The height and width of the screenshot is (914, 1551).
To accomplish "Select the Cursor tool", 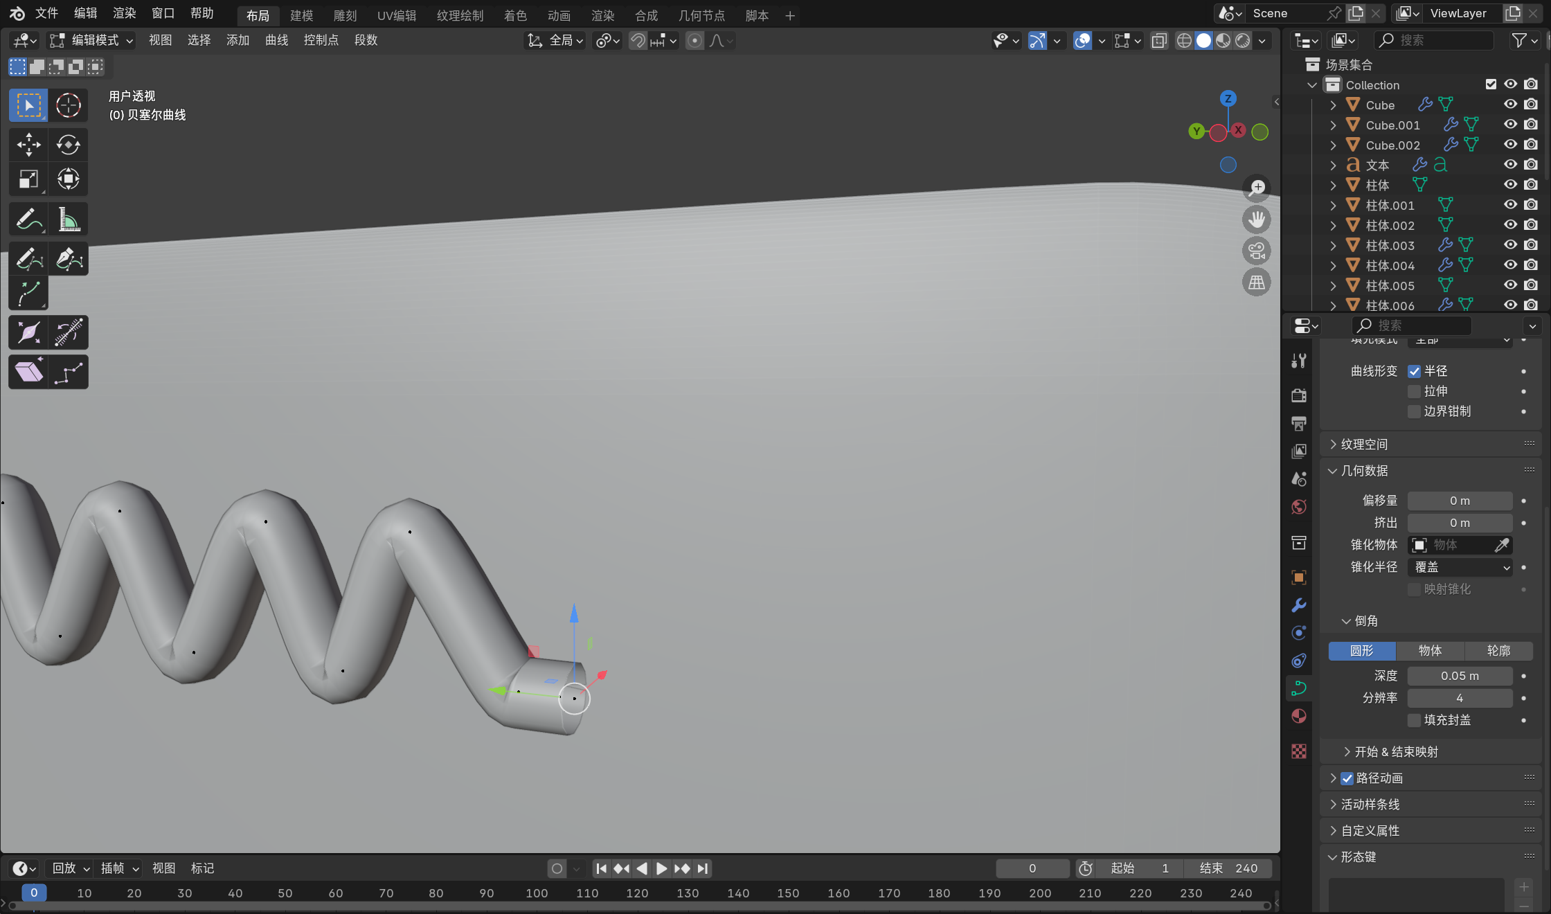I will [x=68, y=105].
